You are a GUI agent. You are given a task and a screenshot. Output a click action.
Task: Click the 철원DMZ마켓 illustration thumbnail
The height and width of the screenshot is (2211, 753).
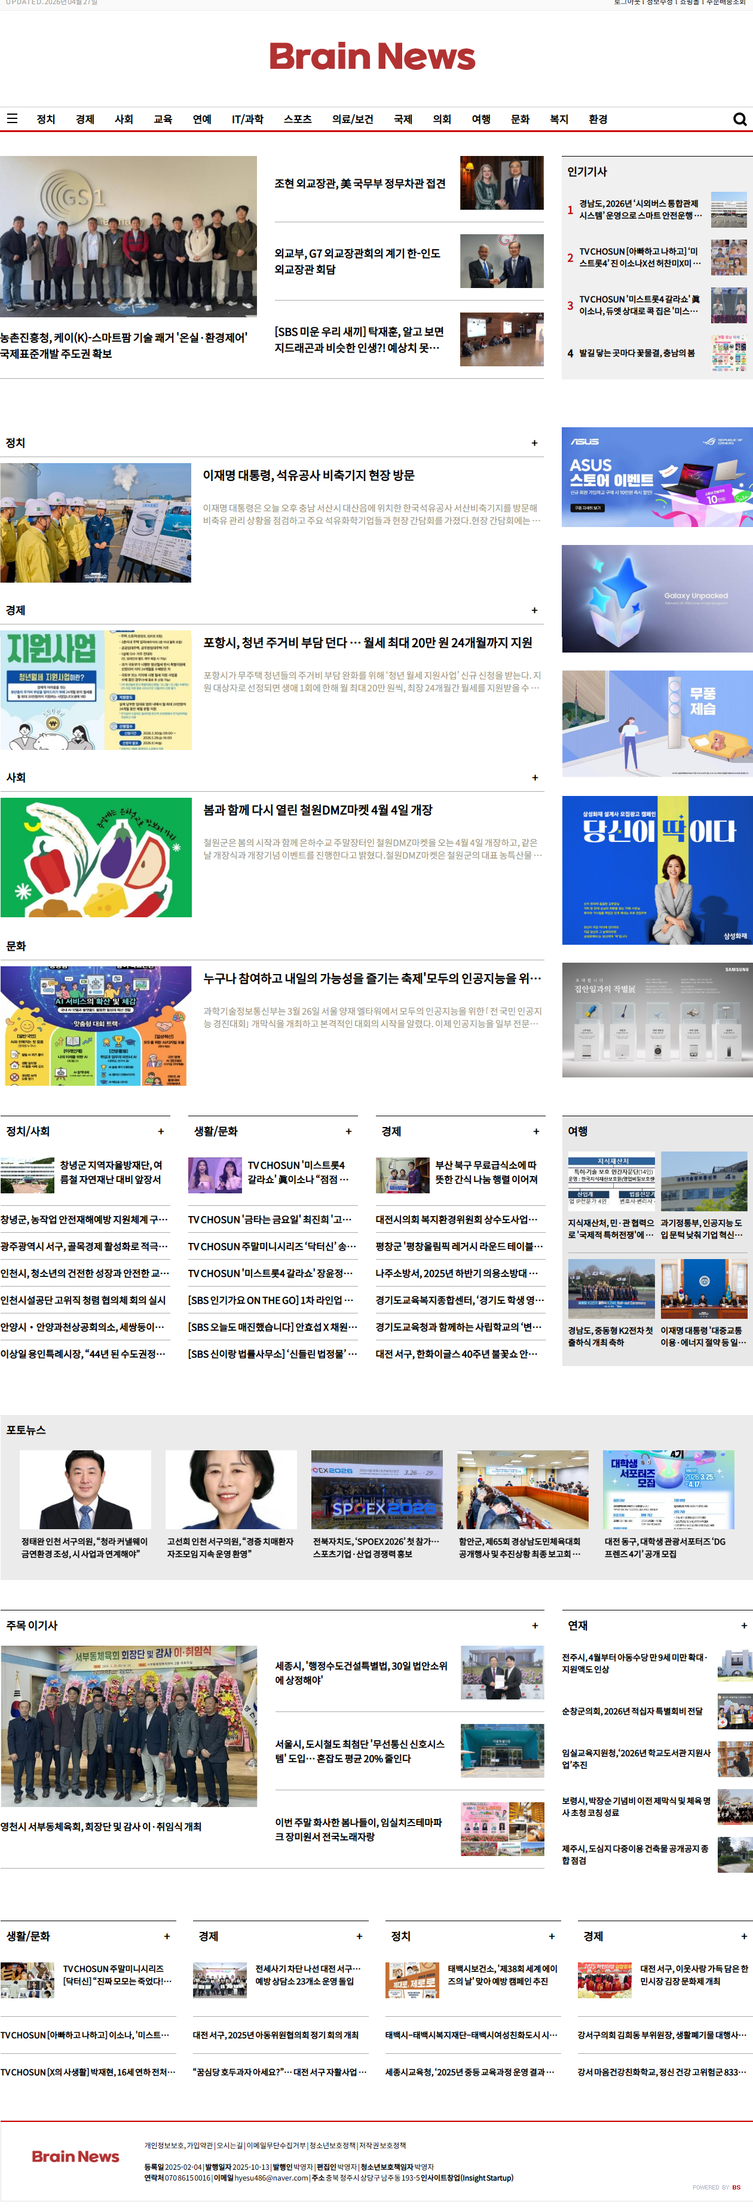click(x=96, y=856)
